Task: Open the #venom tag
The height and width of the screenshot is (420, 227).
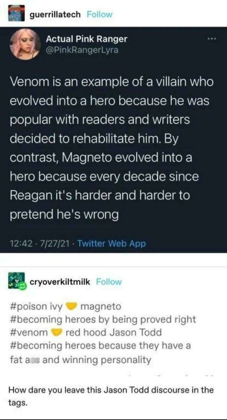Action: (25, 331)
